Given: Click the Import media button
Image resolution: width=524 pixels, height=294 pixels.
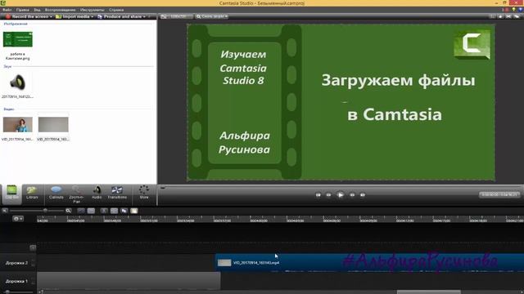Looking at the screenshot, I should [x=73, y=16].
